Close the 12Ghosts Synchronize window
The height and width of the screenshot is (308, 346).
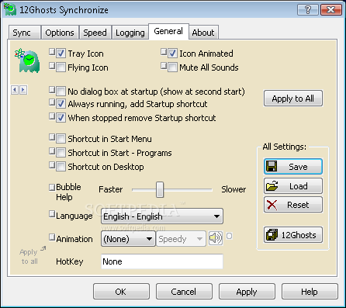pos(331,10)
